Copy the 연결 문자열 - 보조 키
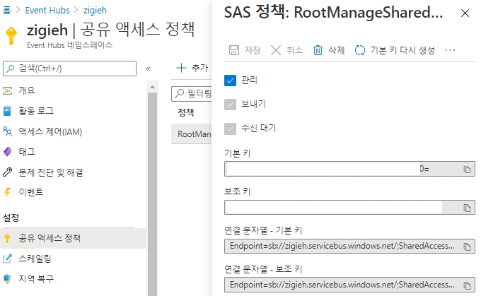This screenshot has width=481, height=296. 467,285
